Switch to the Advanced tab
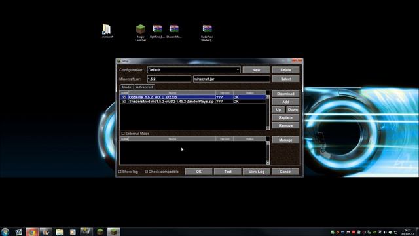This screenshot has height=236, width=419. click(144, 87)
